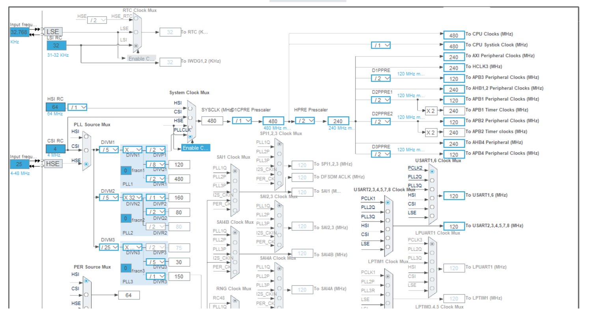Click the LSE 32.768 KHz input field

click(x=19, y=32)
